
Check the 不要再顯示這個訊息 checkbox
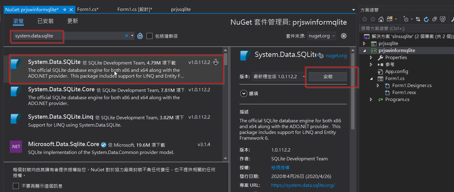point(16,186)
